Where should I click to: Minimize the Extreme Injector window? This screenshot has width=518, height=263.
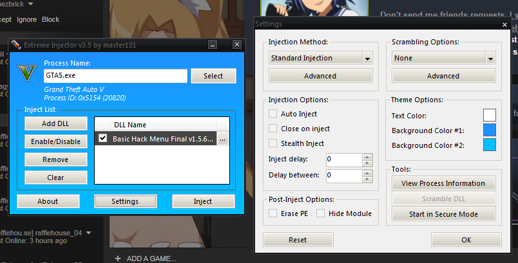[x=213, y=44]
